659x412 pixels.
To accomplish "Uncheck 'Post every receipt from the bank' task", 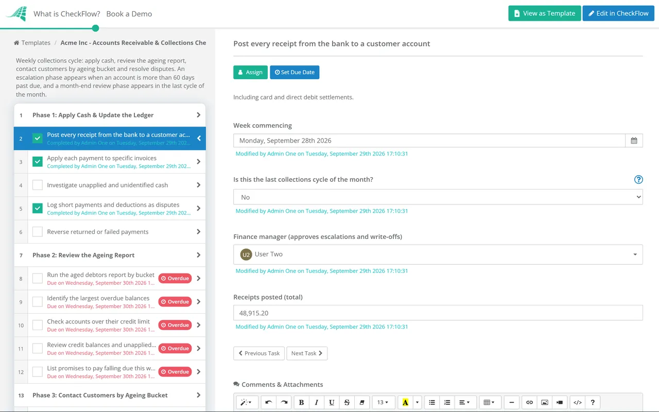I will (38, 139).
